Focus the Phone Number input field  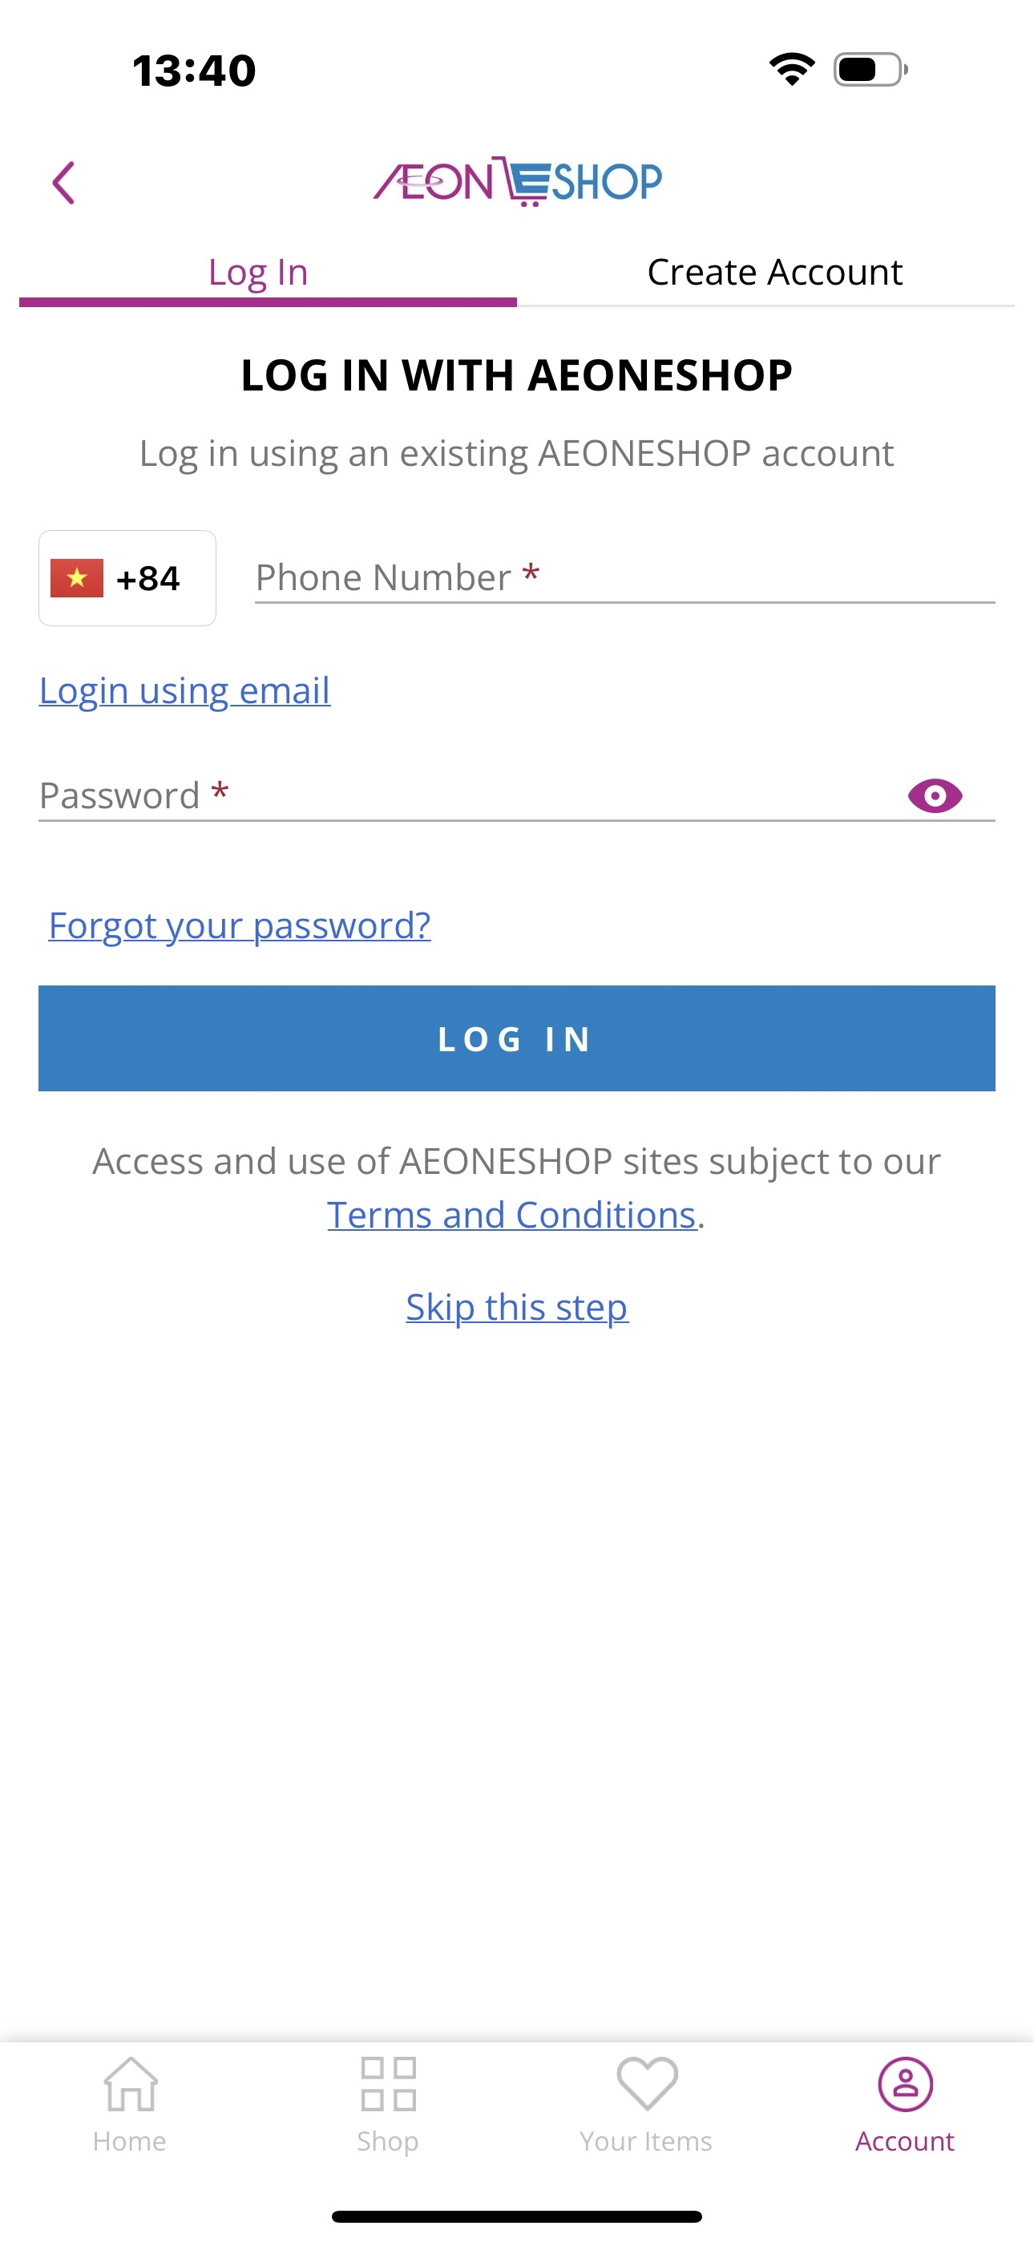pos(624,577)
